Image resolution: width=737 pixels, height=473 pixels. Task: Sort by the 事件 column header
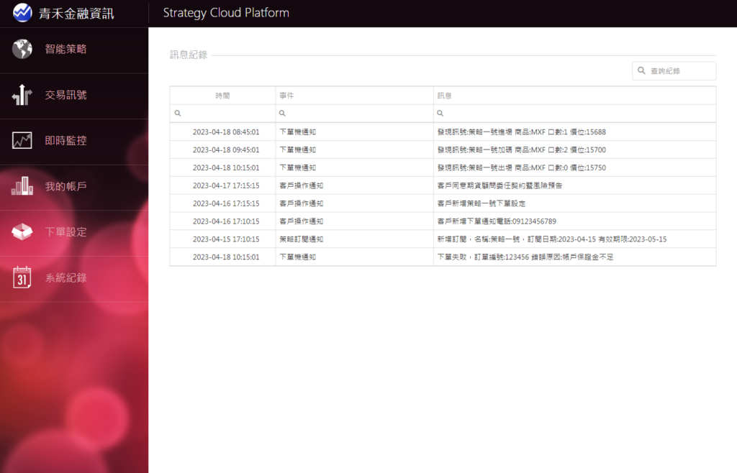coord(354,96)
